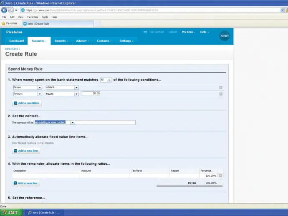Click the Pixelwise organisation name
Screen dimensions: 288x216
pyautogui.click(x=14, y=32)
